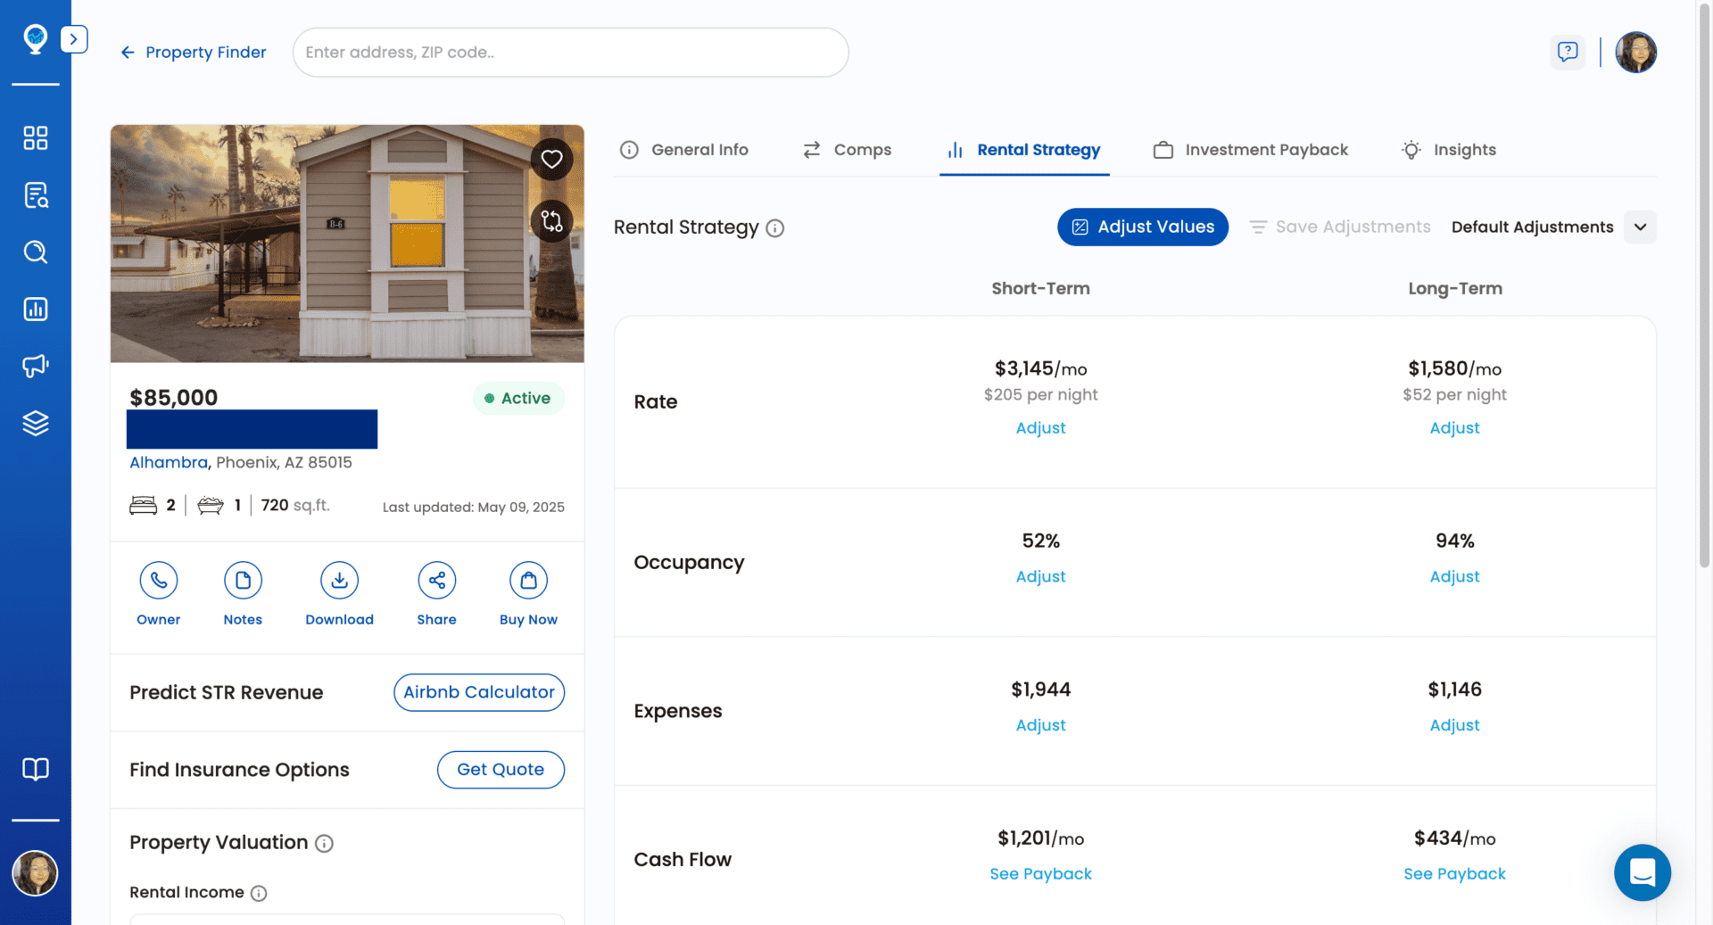Launch the Airbnb Calculator

[478, 692]
